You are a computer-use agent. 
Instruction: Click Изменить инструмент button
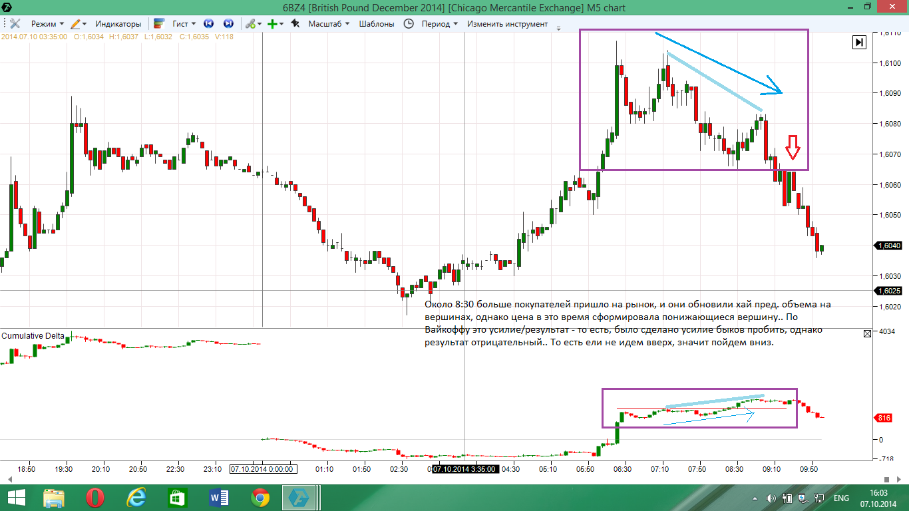click(x=507, y=23)
